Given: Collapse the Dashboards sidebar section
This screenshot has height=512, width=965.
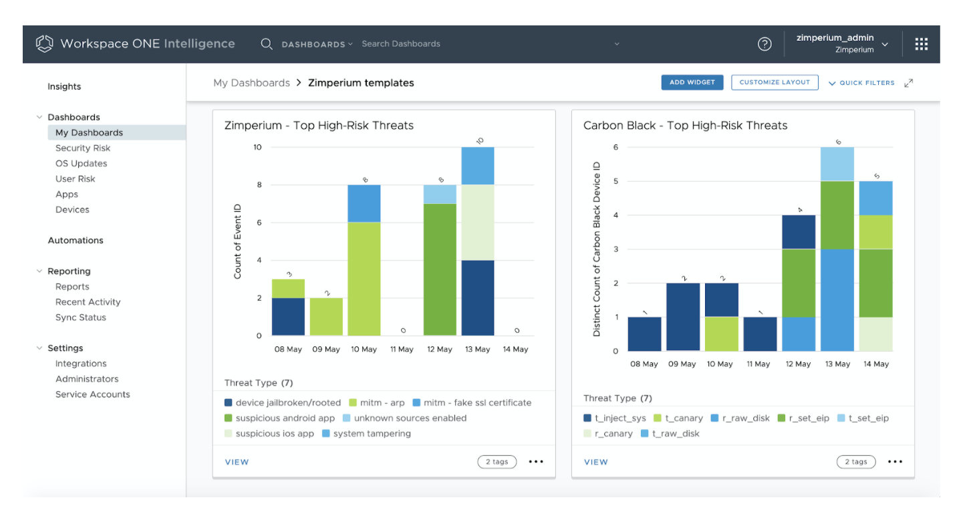Looking at the screenshot, I should point(39,117).
